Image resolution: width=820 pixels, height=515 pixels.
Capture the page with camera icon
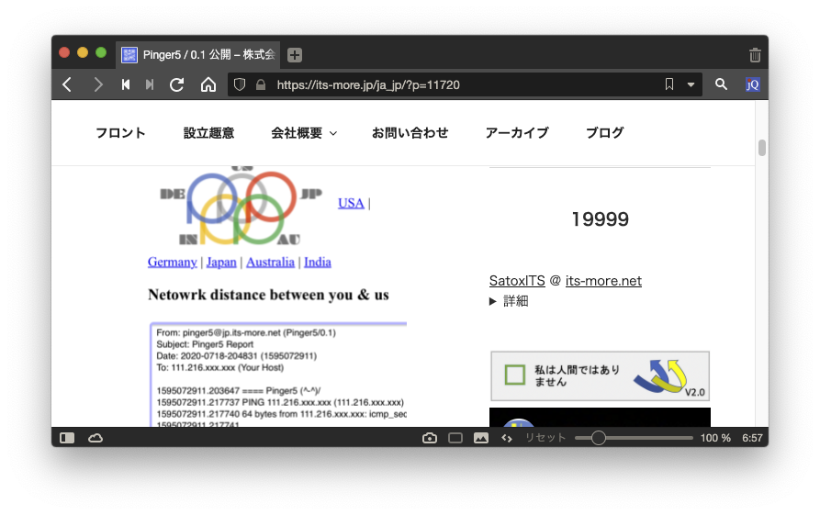tap(429, 438)
